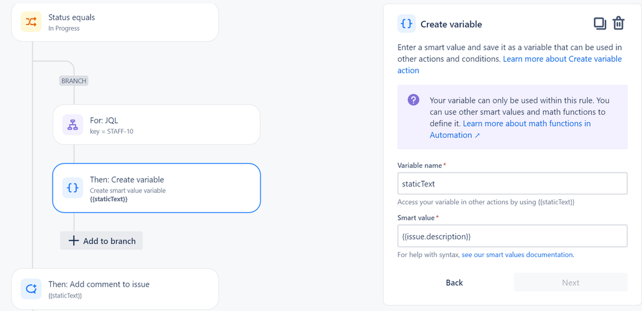Click the Create variable curly braces icon in flow
Screen dimensions: 642x311
coord(73,188)
